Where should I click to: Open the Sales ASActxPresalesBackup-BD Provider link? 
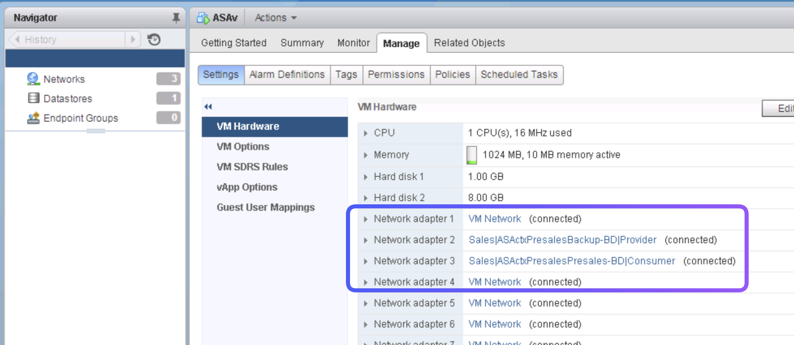pyautogui.click(x=562, y=240)
